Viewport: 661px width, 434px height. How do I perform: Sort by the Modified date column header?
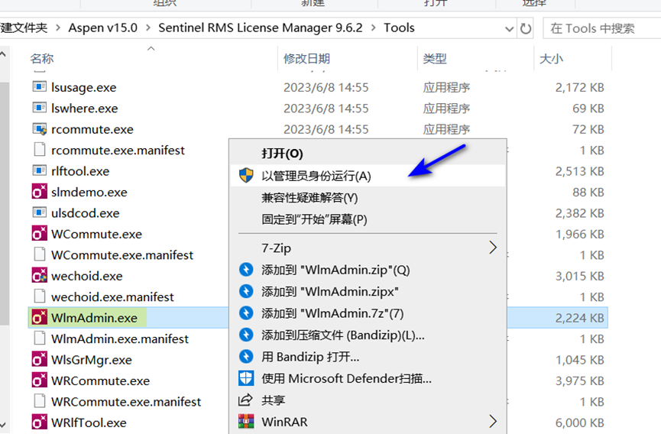click(x=306, y=58)
